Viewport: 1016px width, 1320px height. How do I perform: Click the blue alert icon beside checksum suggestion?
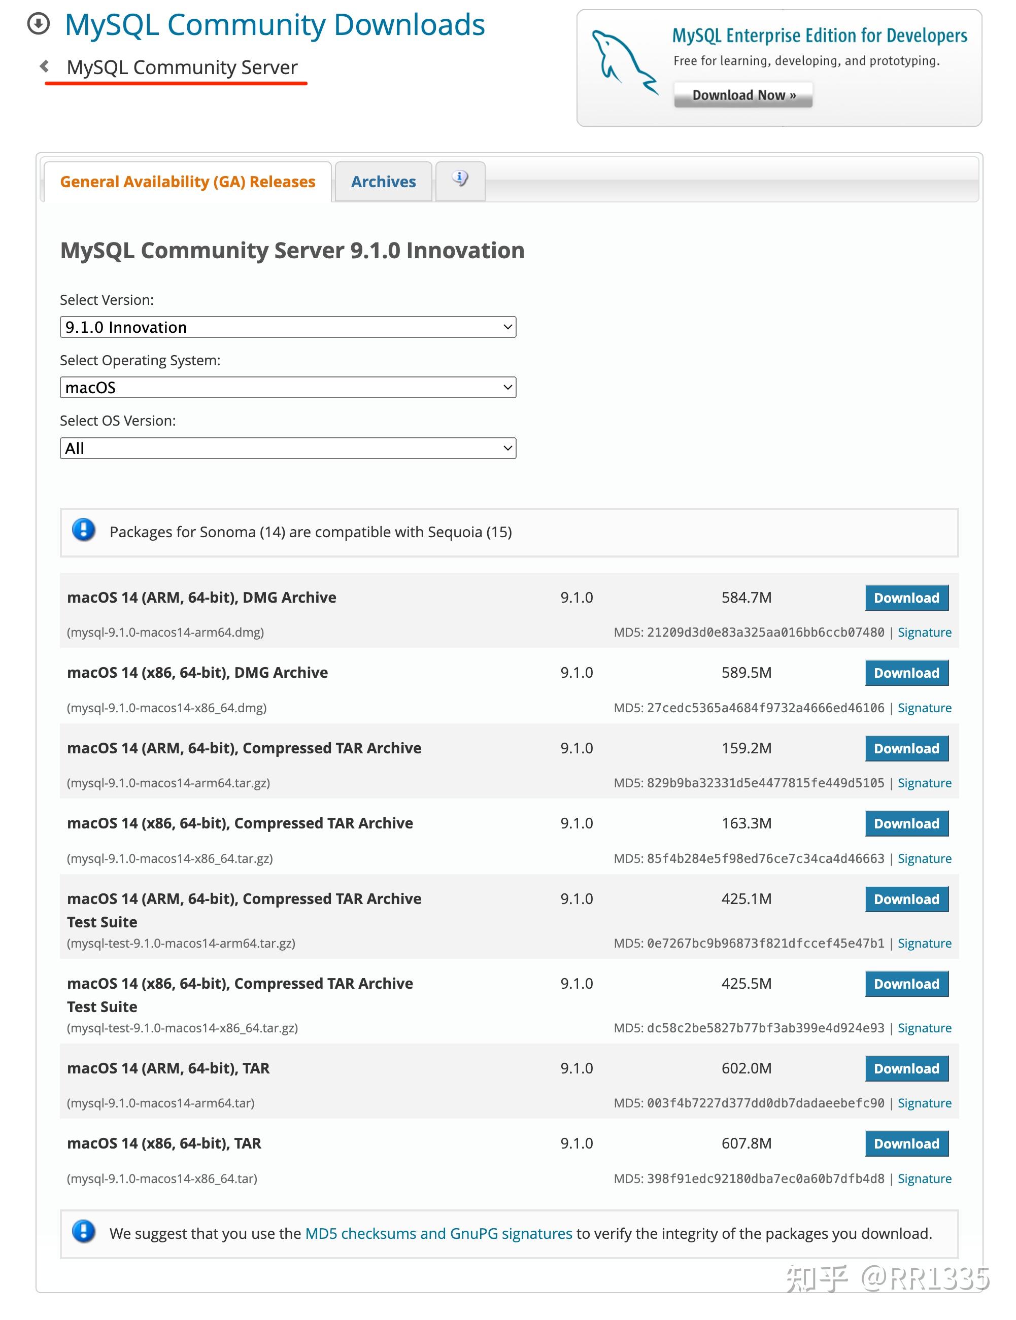point(83,1231)
